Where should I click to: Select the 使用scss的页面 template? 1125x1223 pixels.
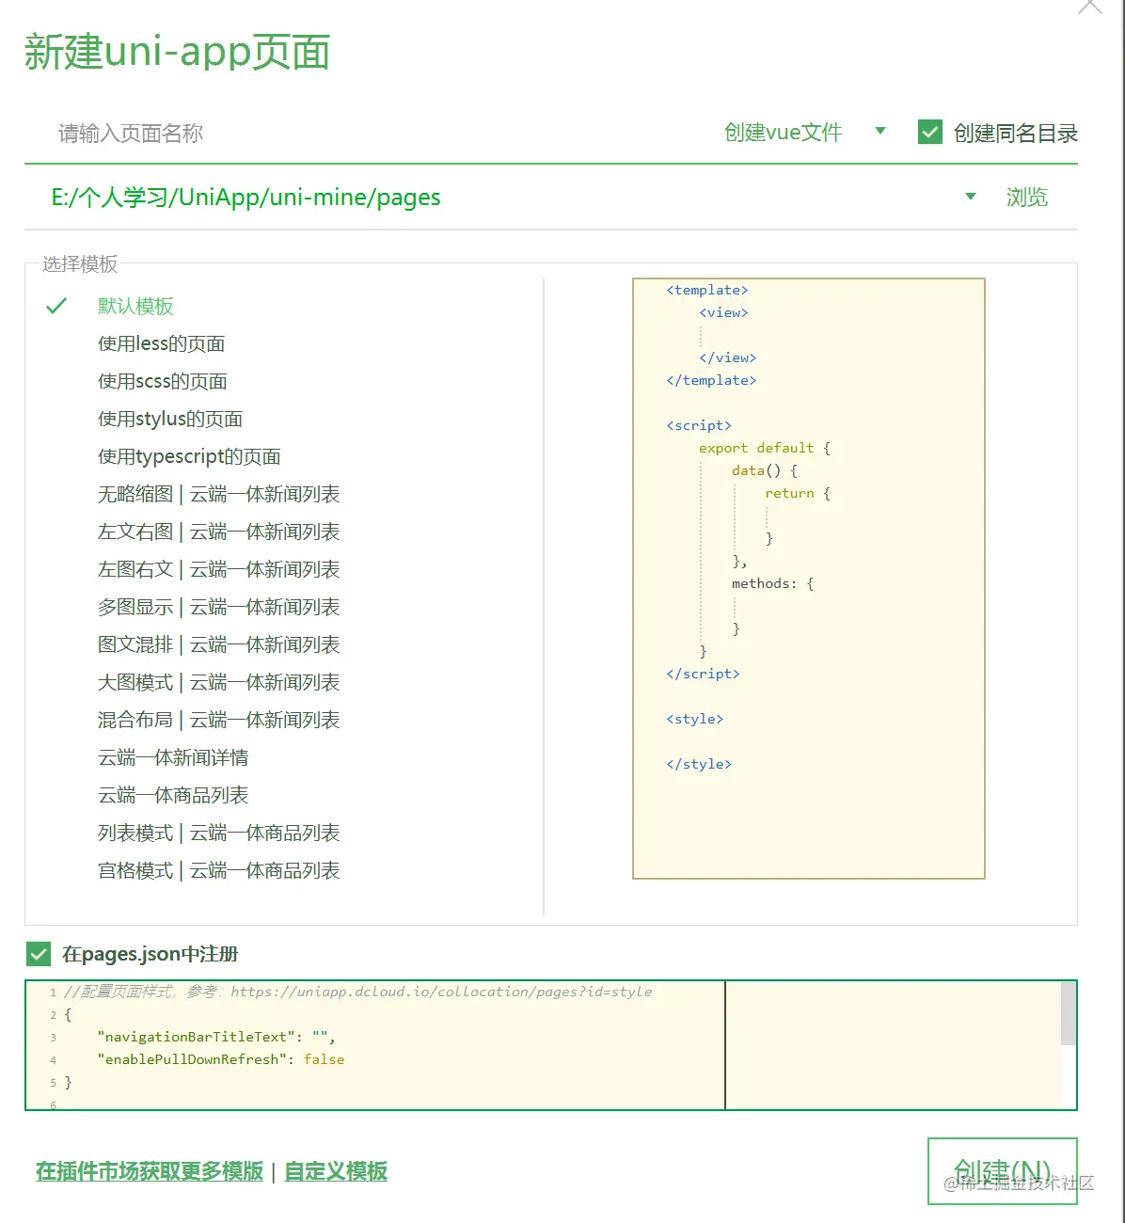(x=161, y=381)
